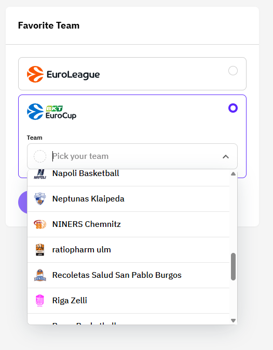
Task: Pick Riga Zelli from the list
Action: (x=129, y=301)
